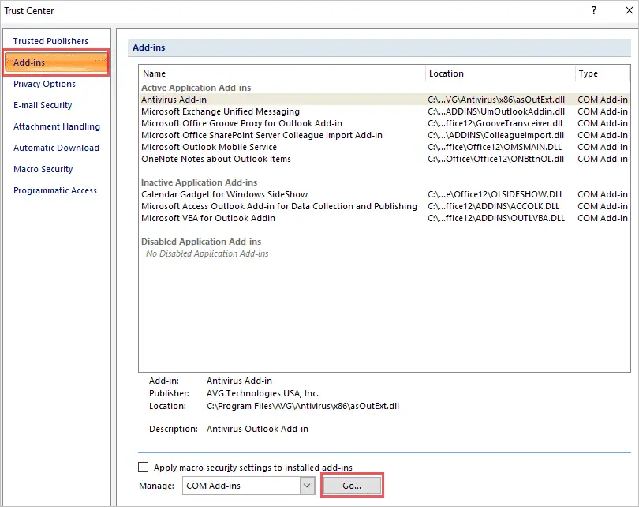Click the OLSIDESHOW.DLL location cell
Image resolution: width=639 pixels, height=507 pixels.
click(495, 194)
